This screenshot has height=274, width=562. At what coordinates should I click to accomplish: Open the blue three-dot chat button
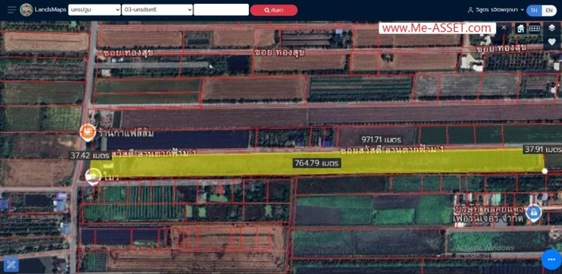(551, 259)
